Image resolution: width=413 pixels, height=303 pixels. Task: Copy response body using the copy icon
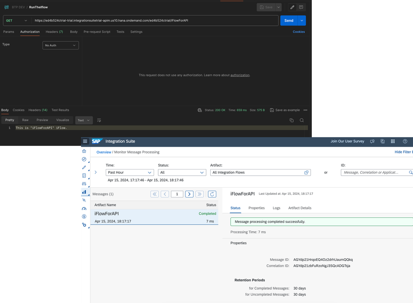pyautogui.click(x=291, y=120)
